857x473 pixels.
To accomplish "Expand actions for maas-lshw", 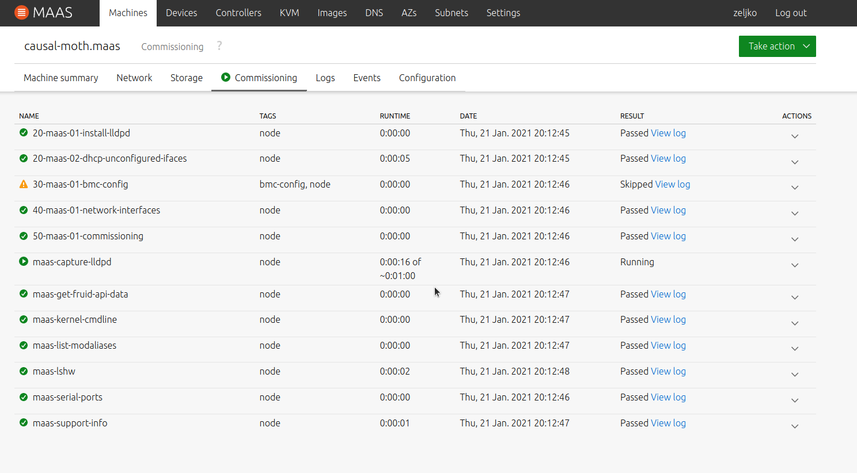I will [795, 375].
